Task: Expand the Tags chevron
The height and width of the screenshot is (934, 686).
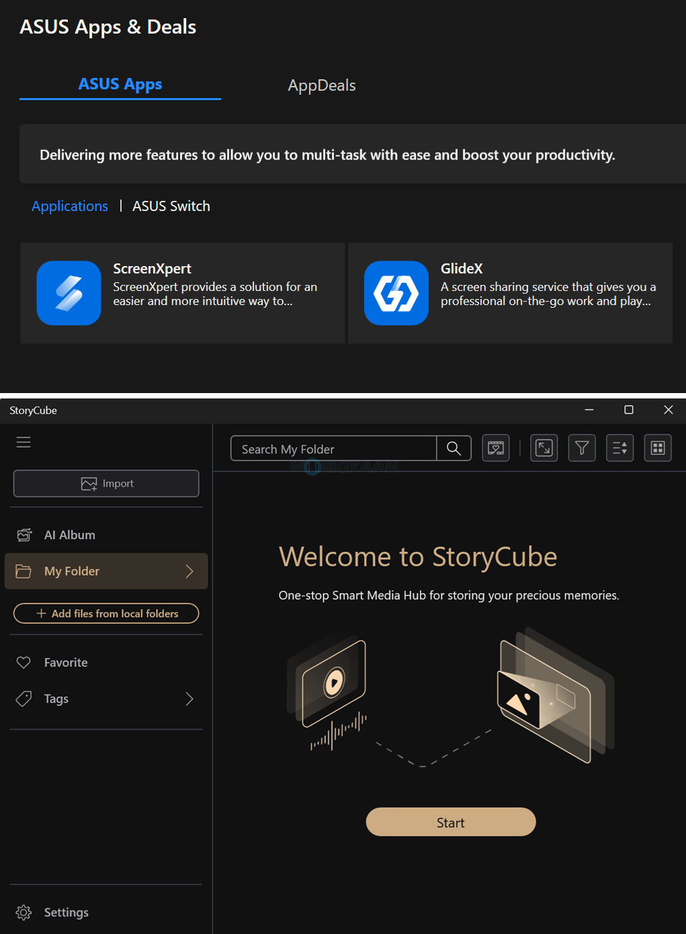Action: tap(189, 699)
